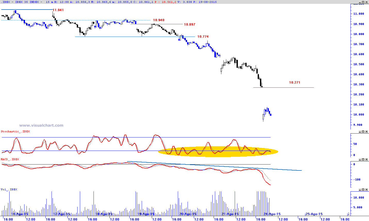
Task: Minimize the main IBEX price chart panel
Action: [x=359, y=2]
